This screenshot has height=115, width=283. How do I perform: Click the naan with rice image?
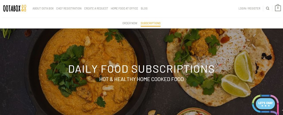(x=220, y=67)
